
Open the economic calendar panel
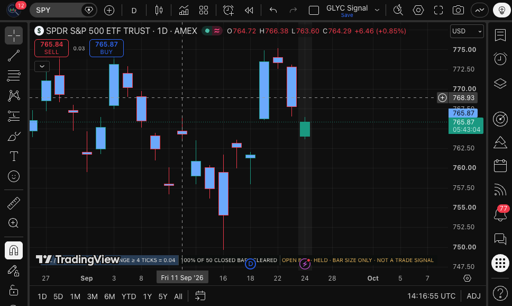500,165
